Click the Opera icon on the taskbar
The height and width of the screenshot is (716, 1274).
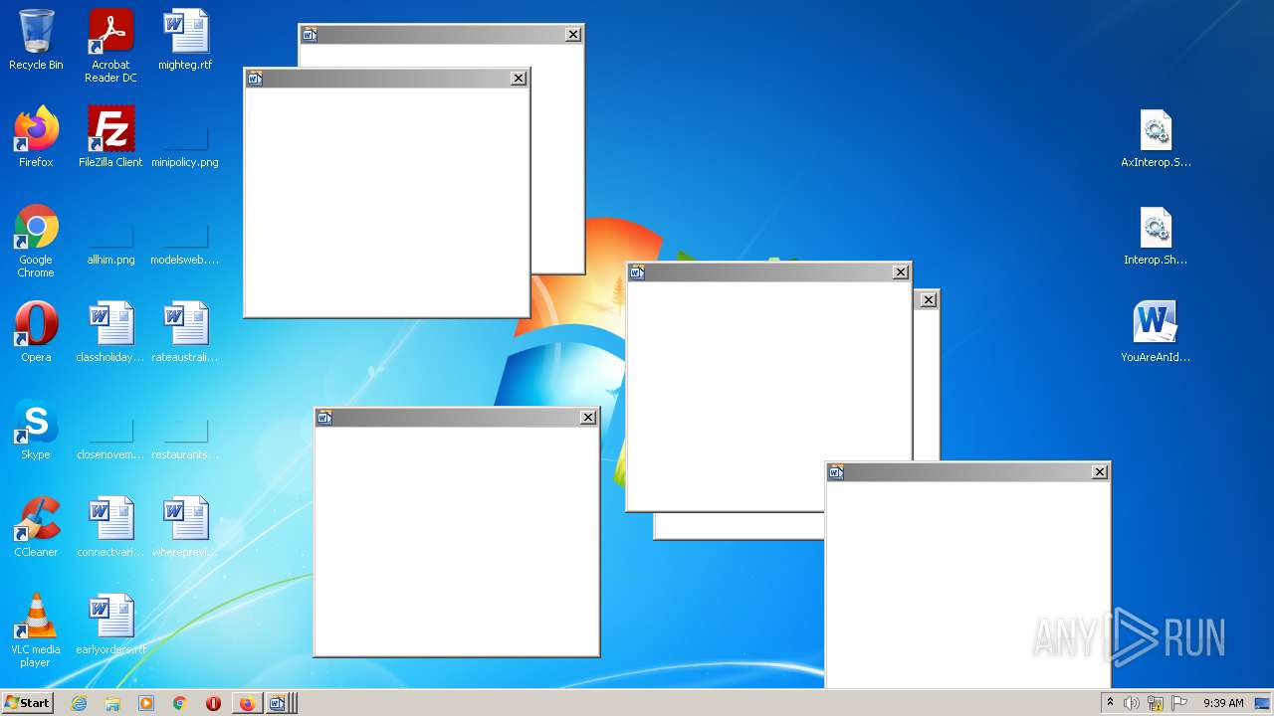tap(213, 703)
